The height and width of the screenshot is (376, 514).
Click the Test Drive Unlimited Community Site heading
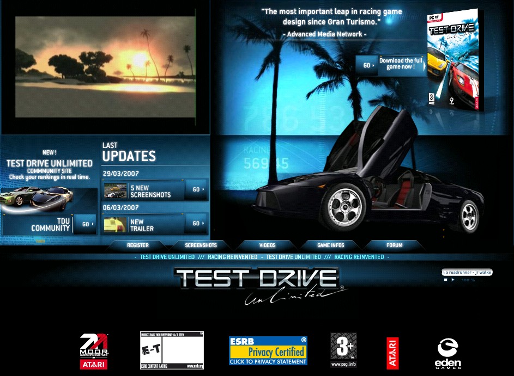(x=50, y=167)
